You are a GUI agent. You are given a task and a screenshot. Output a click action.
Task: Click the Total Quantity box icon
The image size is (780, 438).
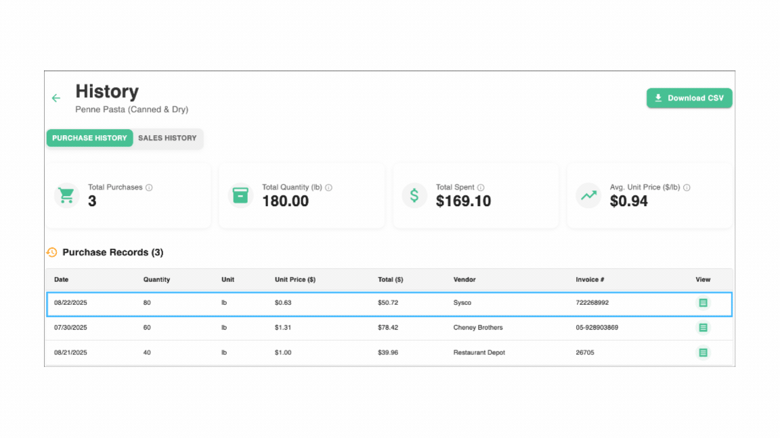point(240,195)
